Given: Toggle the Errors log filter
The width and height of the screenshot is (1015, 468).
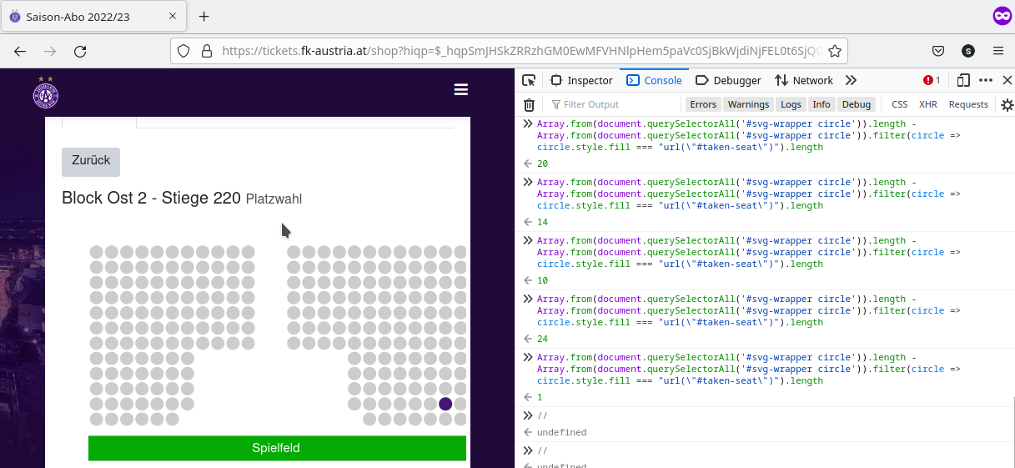Looking at the screenshot, I should (703, 104).
